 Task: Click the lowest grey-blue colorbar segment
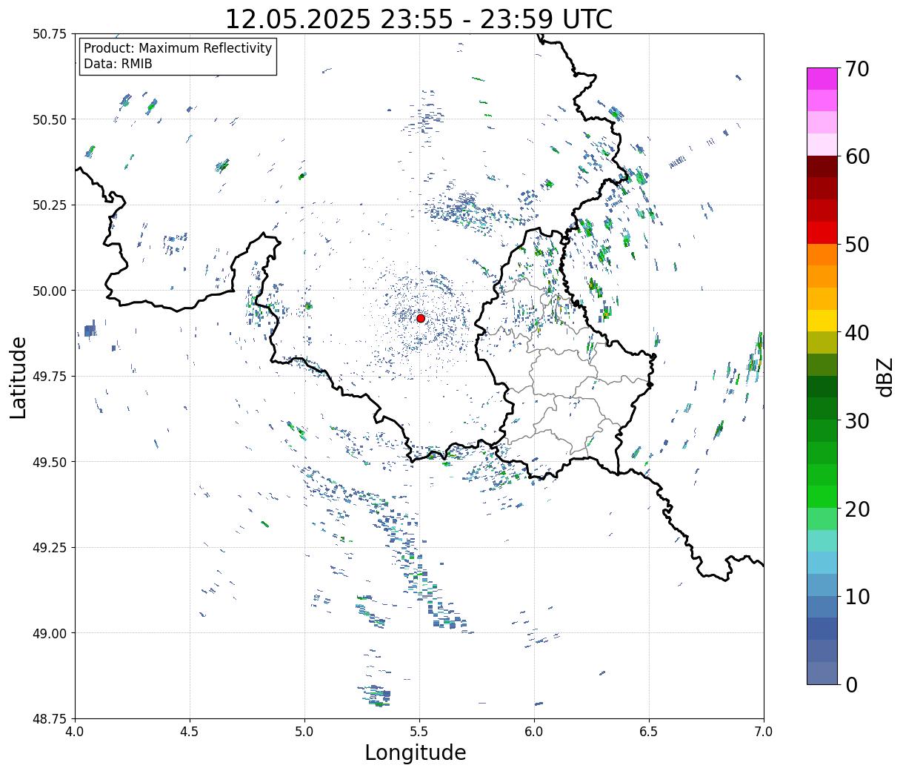tap(822, 672)
